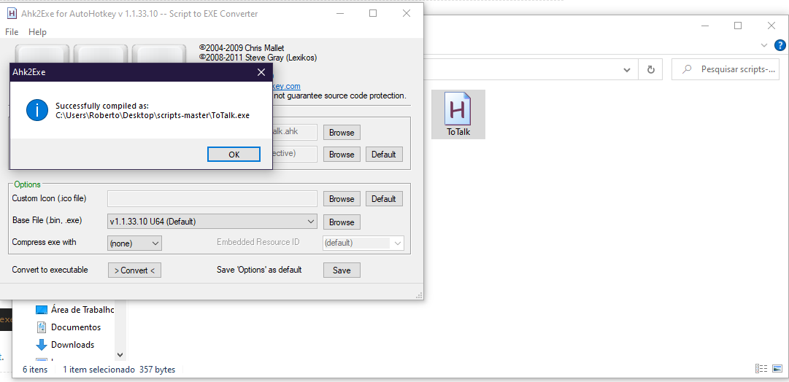Open the File menu in Ahk2Exe
Viewport: 789px width, 382px height.
coord(12,31)
